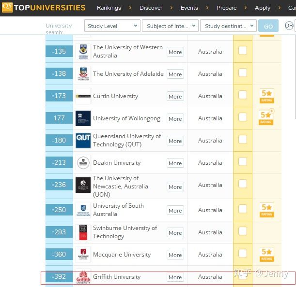Open the Study destination dropdown
Viewport: 296px width, 287px height.
228,26
